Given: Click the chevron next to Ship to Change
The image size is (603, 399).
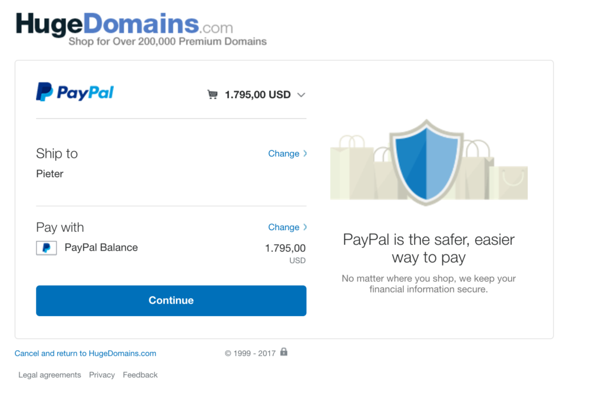Looking at the screenshot, I should point(305,154).
